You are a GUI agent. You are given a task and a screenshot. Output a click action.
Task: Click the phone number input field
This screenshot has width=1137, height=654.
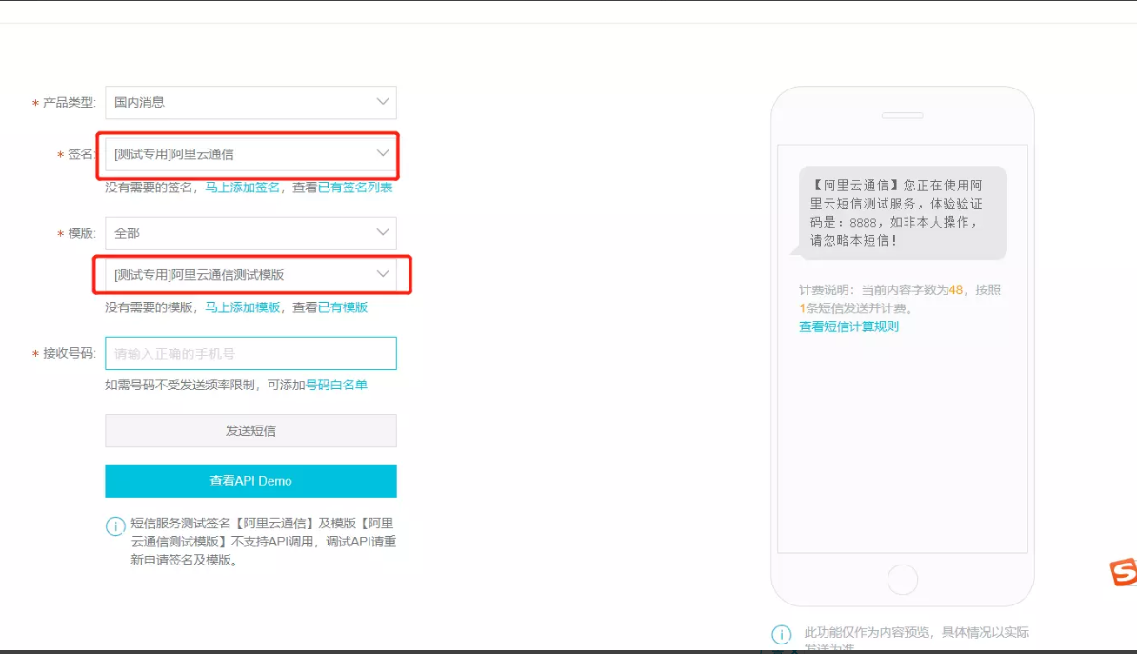pos(249,353)
